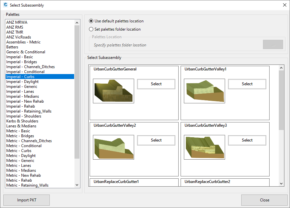Select the UrbanCurbGutterGeneral subassembly button
Image resolution: width=290 pixels, height=208 pixels.
156,84
